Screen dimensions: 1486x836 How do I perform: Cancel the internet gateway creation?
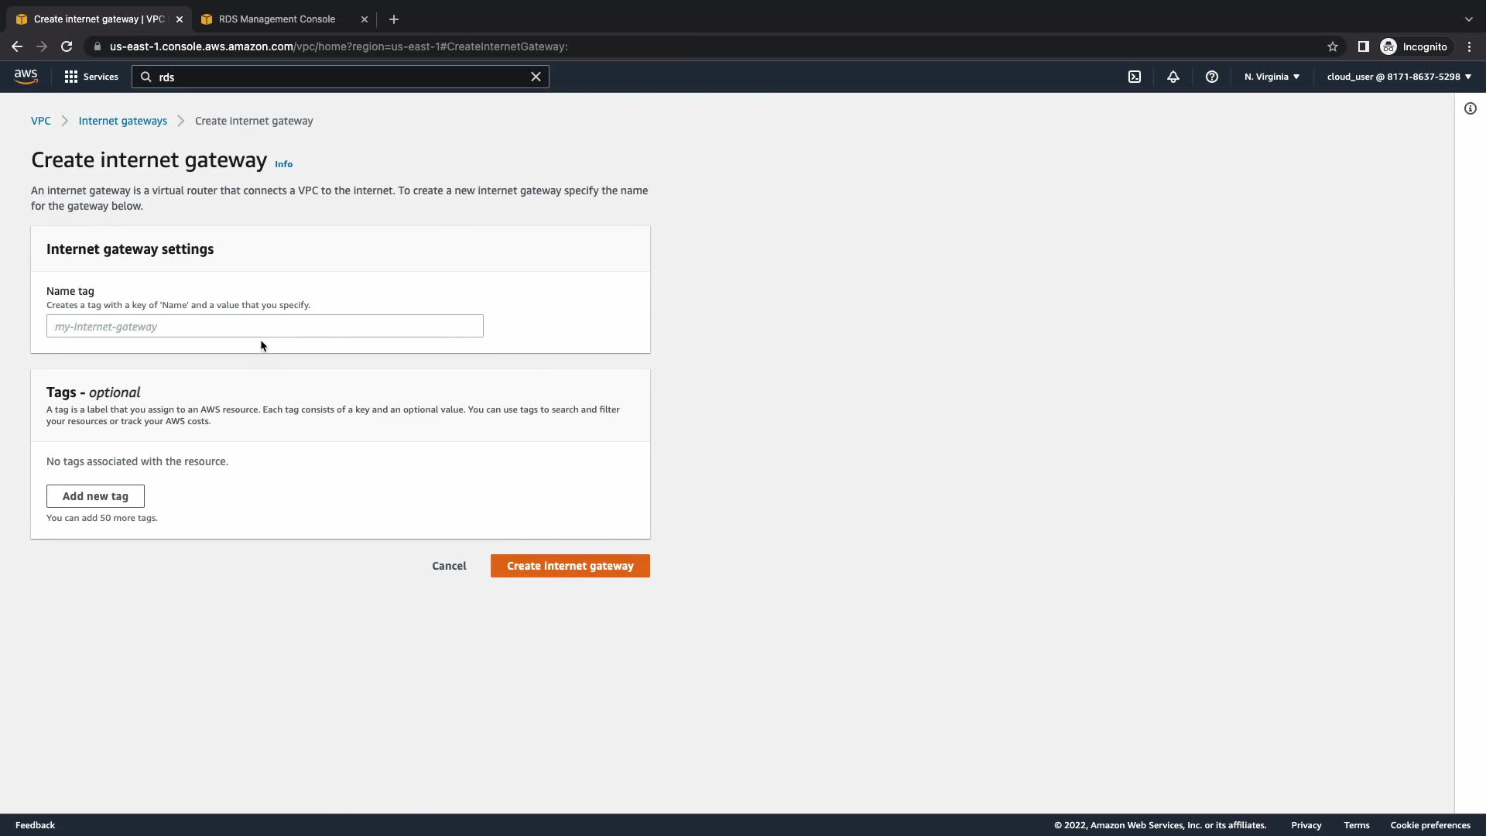(x=449, y=566)
